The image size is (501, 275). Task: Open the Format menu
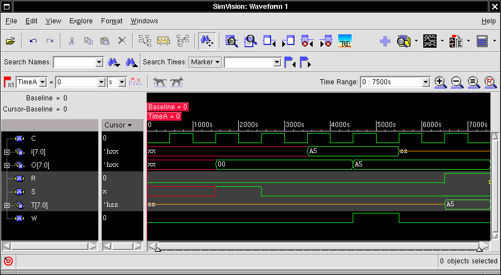point(112,21)
